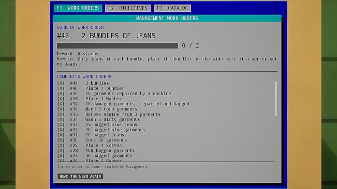Click the work order #42 progress bar
The height and width of the screenshot is (189, 337).
[118, 45]
